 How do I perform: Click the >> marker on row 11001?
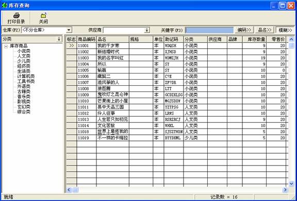click(71, 46)
